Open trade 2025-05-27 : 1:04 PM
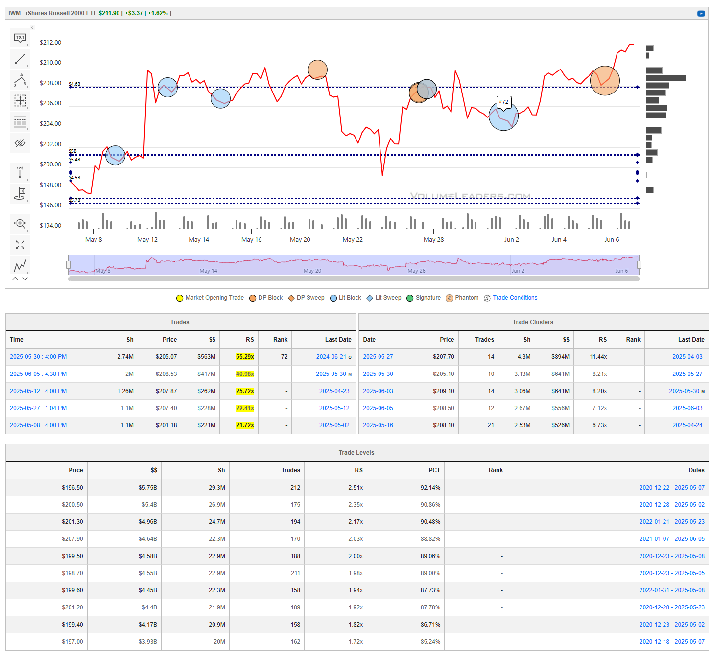 click(x=38, y=408)
